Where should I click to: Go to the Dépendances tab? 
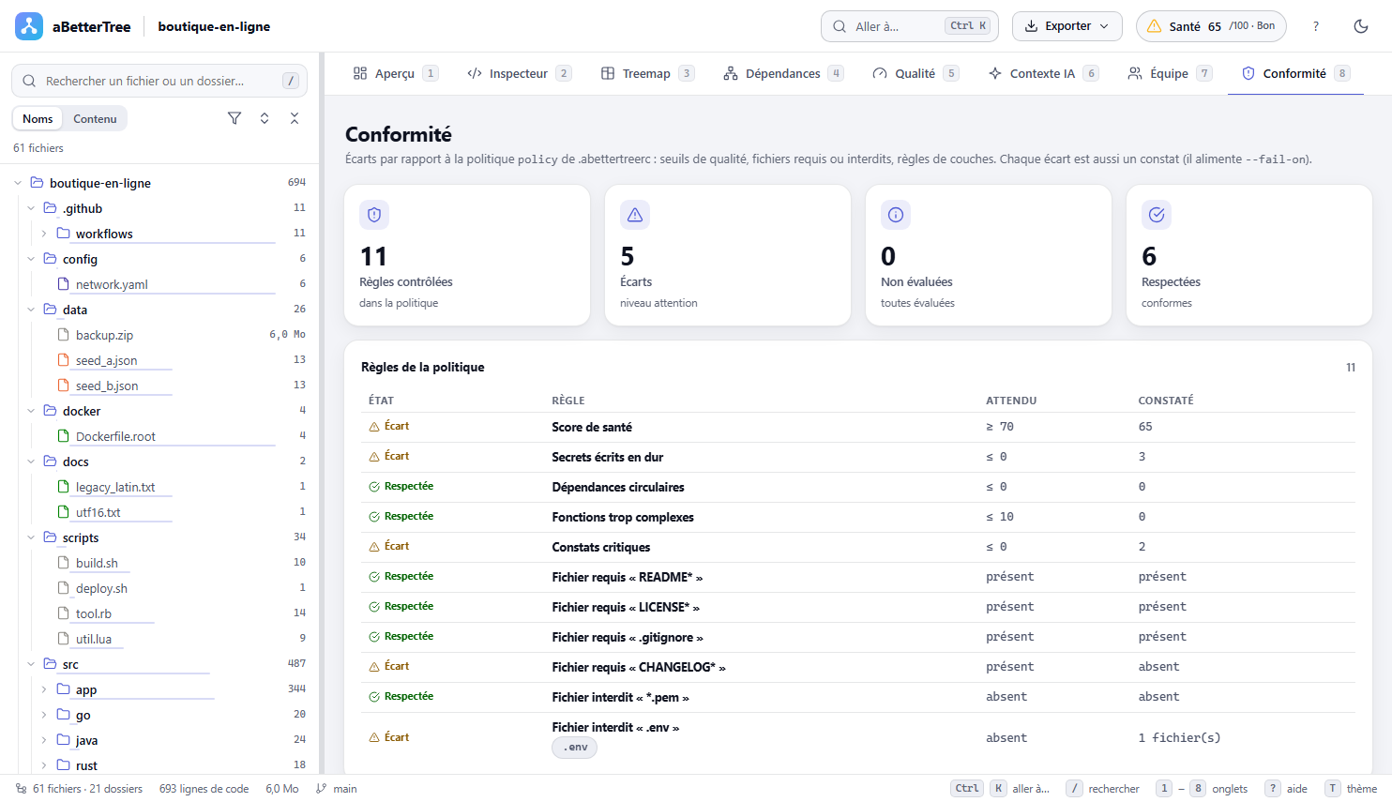[782, 73]
